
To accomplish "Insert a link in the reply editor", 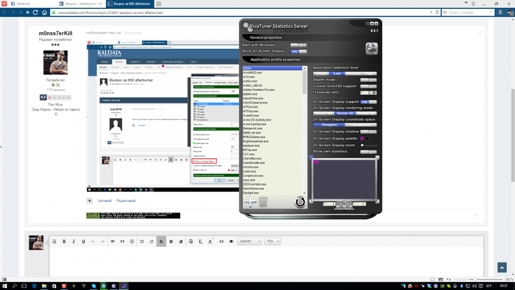I will (113, 242).
